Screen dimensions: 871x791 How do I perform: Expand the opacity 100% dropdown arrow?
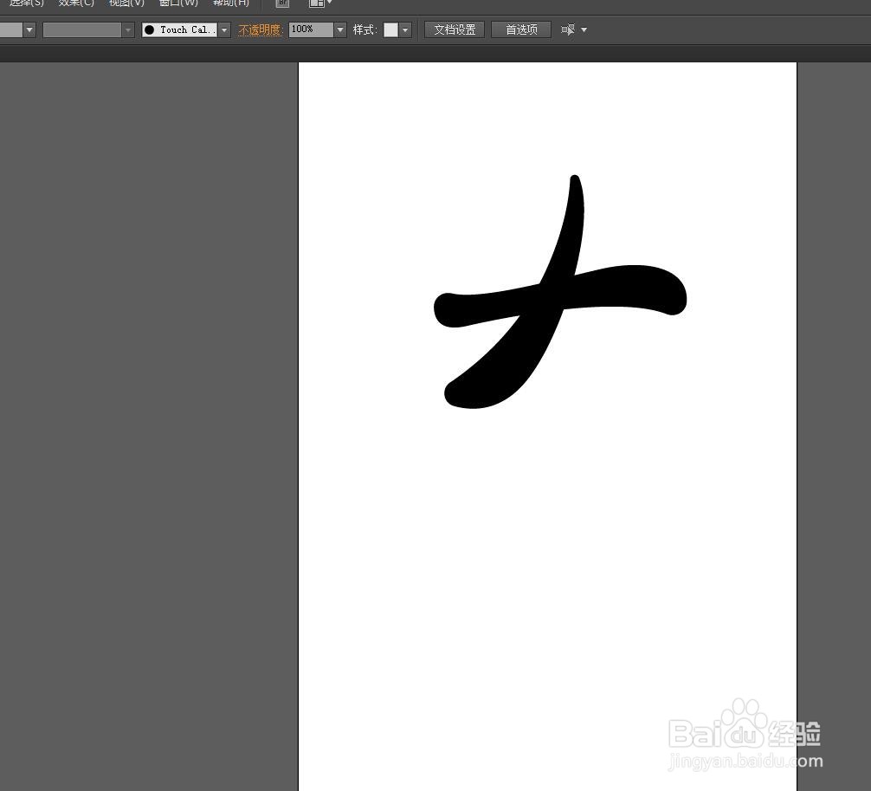point(340,30)
